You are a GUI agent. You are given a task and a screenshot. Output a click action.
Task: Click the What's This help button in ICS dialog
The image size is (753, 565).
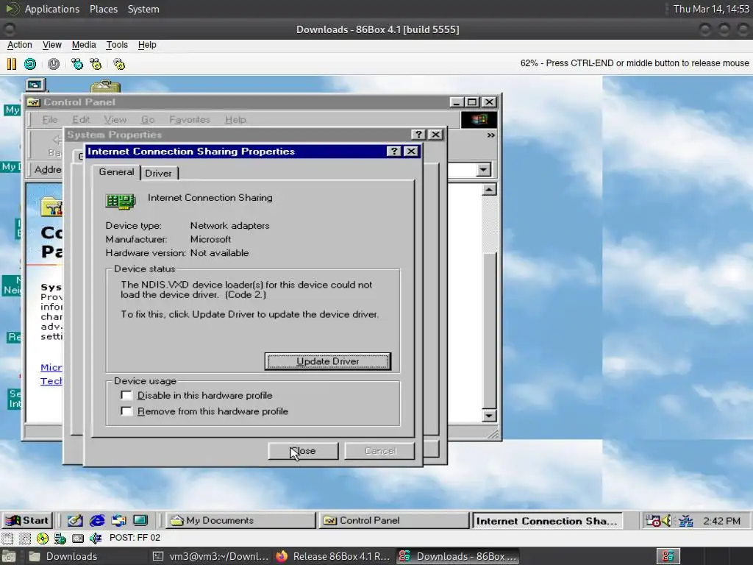(394, 152)
